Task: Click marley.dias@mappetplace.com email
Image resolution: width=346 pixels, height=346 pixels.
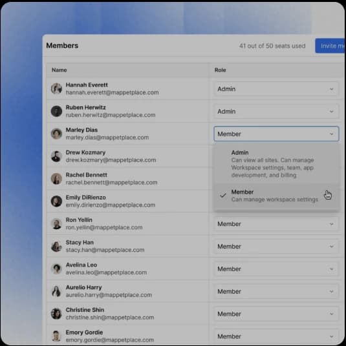Action: tap(107, 137)
